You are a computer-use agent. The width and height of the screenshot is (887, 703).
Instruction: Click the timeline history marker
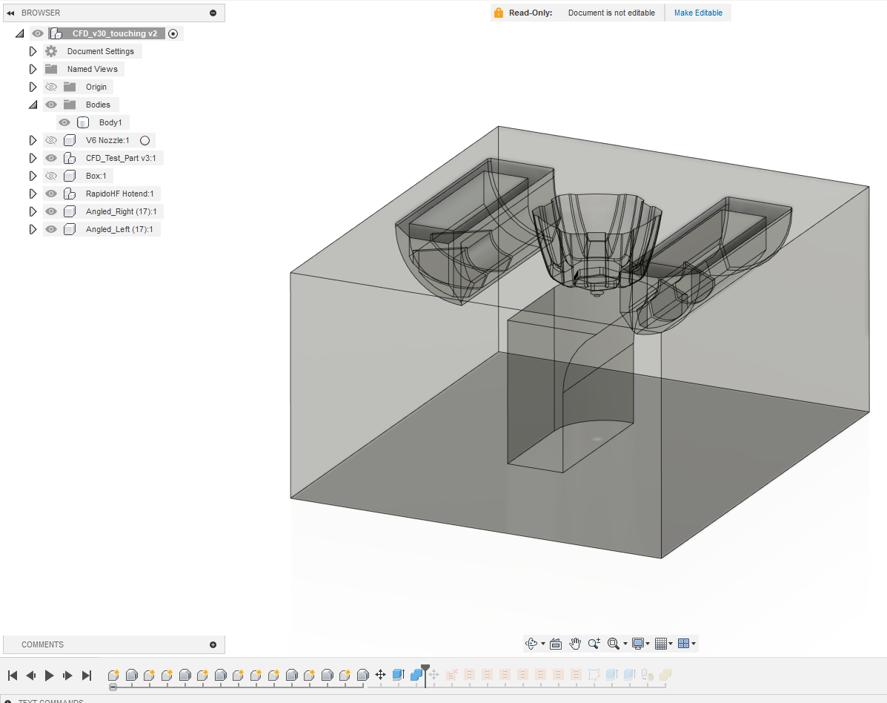pos(425,676)
